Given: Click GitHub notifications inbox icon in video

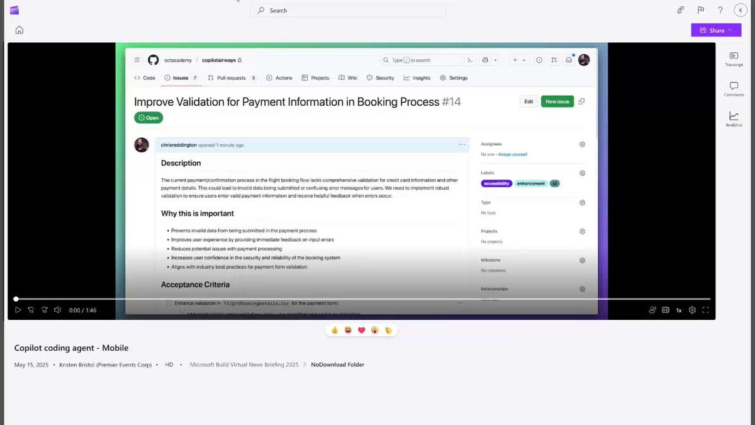Looking at the screenshot, I should pyautogui.click(x=569, y=60).
